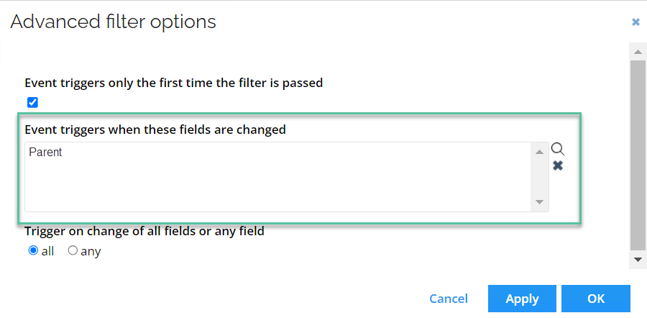647x318 pixels.
Task: Click the dialog scrollbar down arrow
Action: coord(638,260)
